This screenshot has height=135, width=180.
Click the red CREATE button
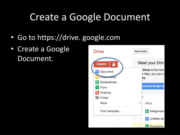click(101, 64)
